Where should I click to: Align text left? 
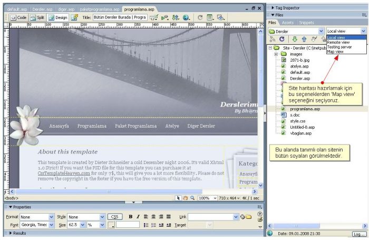pos(146,217)
